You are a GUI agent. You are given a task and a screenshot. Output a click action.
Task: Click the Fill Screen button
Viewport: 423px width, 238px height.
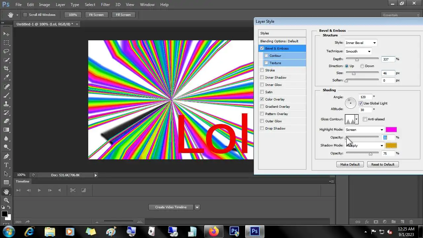click(123, 15)
